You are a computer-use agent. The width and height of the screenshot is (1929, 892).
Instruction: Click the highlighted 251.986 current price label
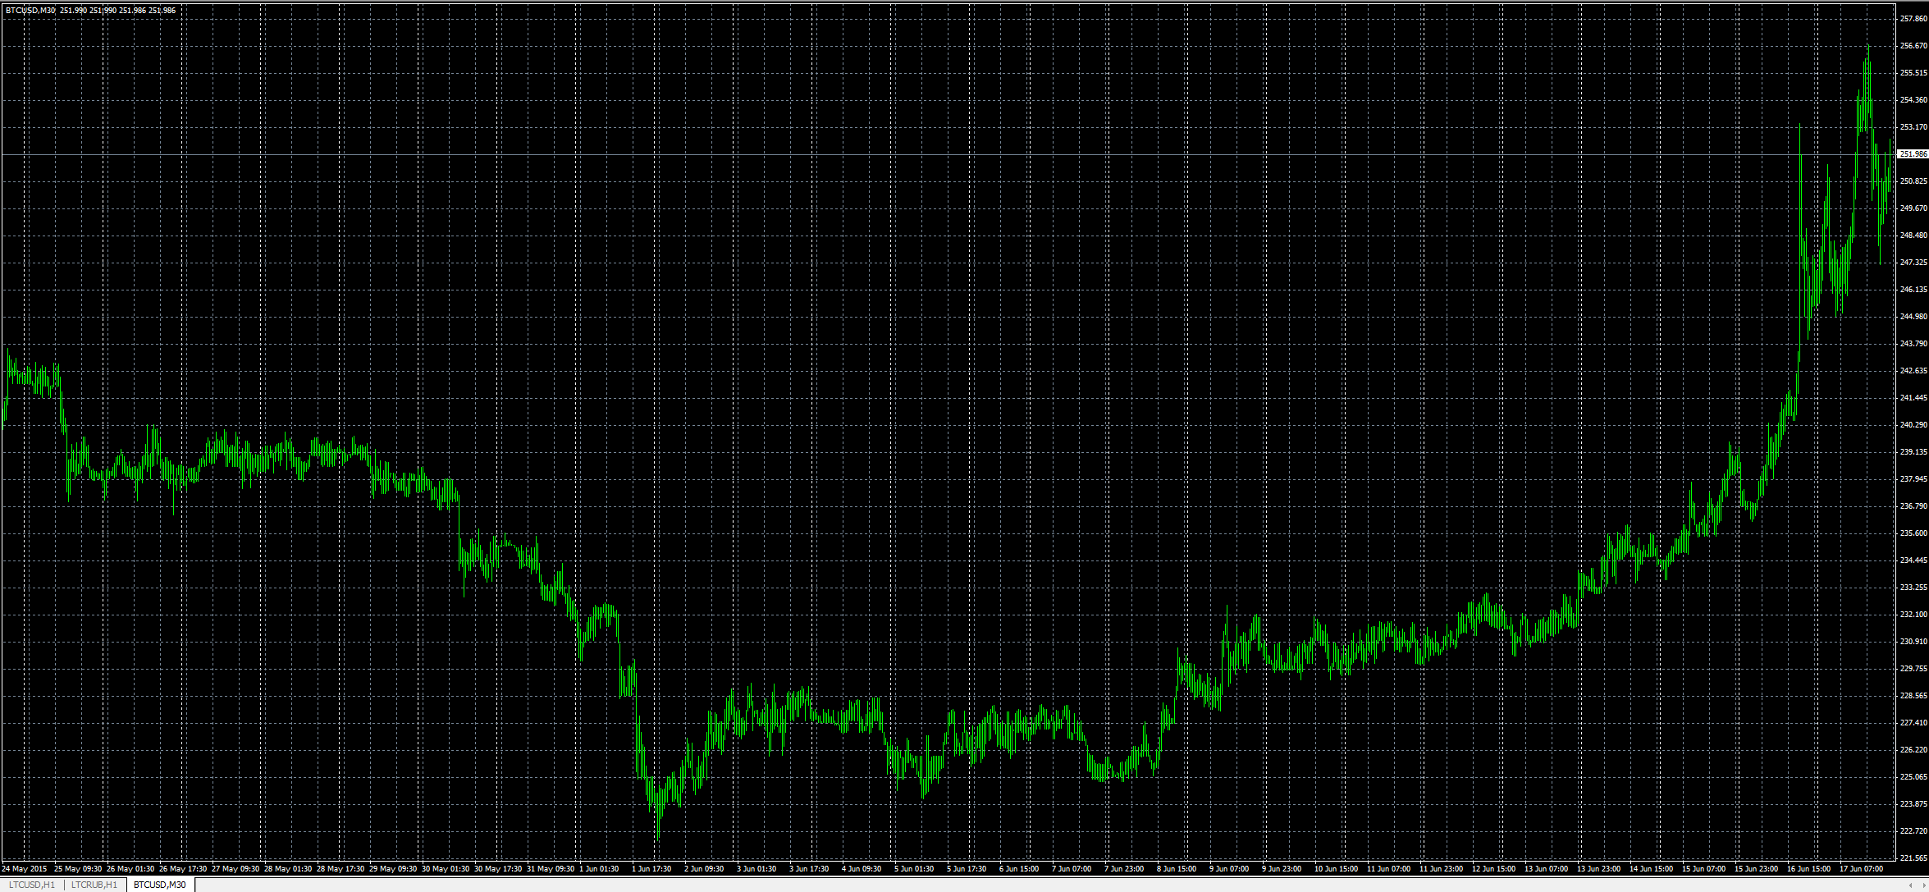[1913, 154]
